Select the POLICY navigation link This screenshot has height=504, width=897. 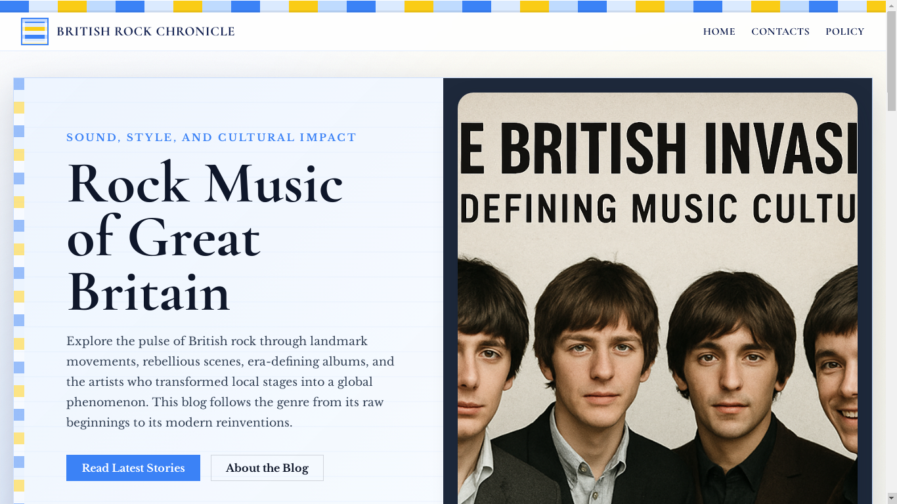[x=844, y=31]
